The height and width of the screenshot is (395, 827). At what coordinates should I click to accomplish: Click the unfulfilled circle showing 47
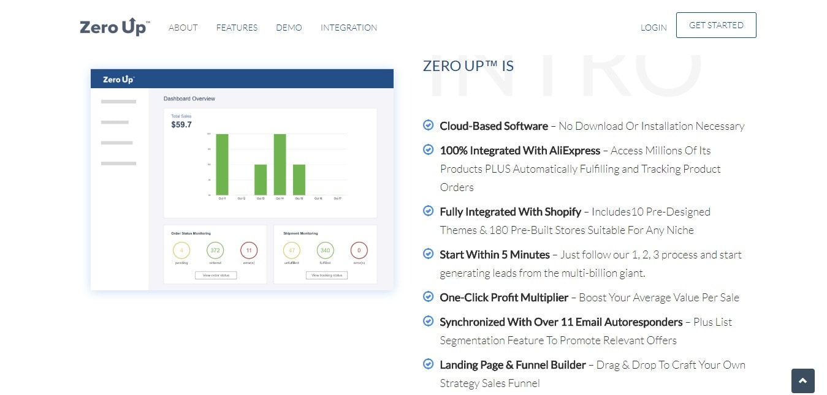click(292, 250)
